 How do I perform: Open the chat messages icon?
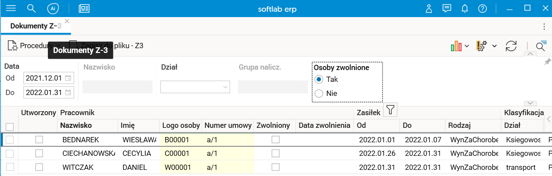[447, 8]
